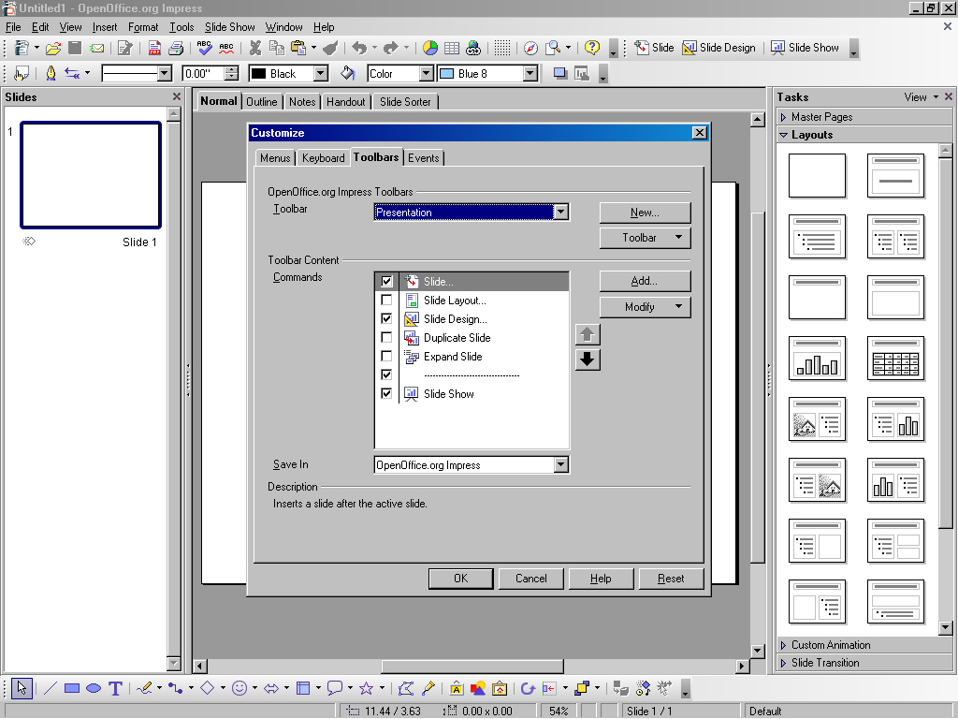
Task: Click the Cancel button
Action: tap(531, 579)
